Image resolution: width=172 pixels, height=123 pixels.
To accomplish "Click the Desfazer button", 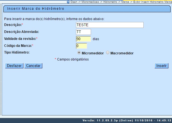I will [14, 66].
